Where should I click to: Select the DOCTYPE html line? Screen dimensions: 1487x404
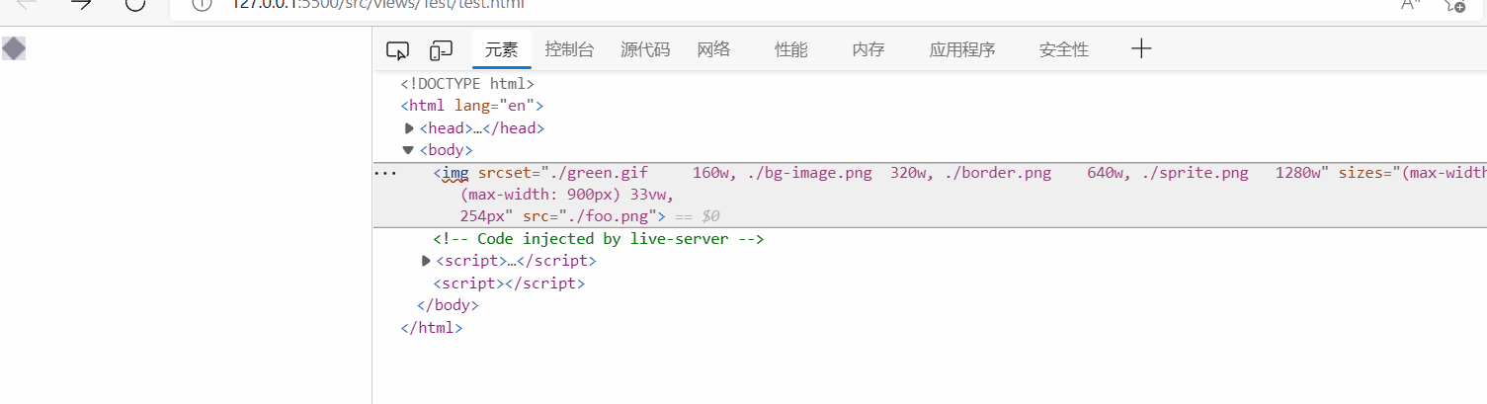pos(467,84)
